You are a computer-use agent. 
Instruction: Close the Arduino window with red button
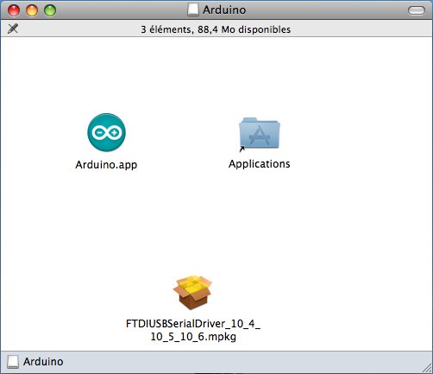click(14, 10)
